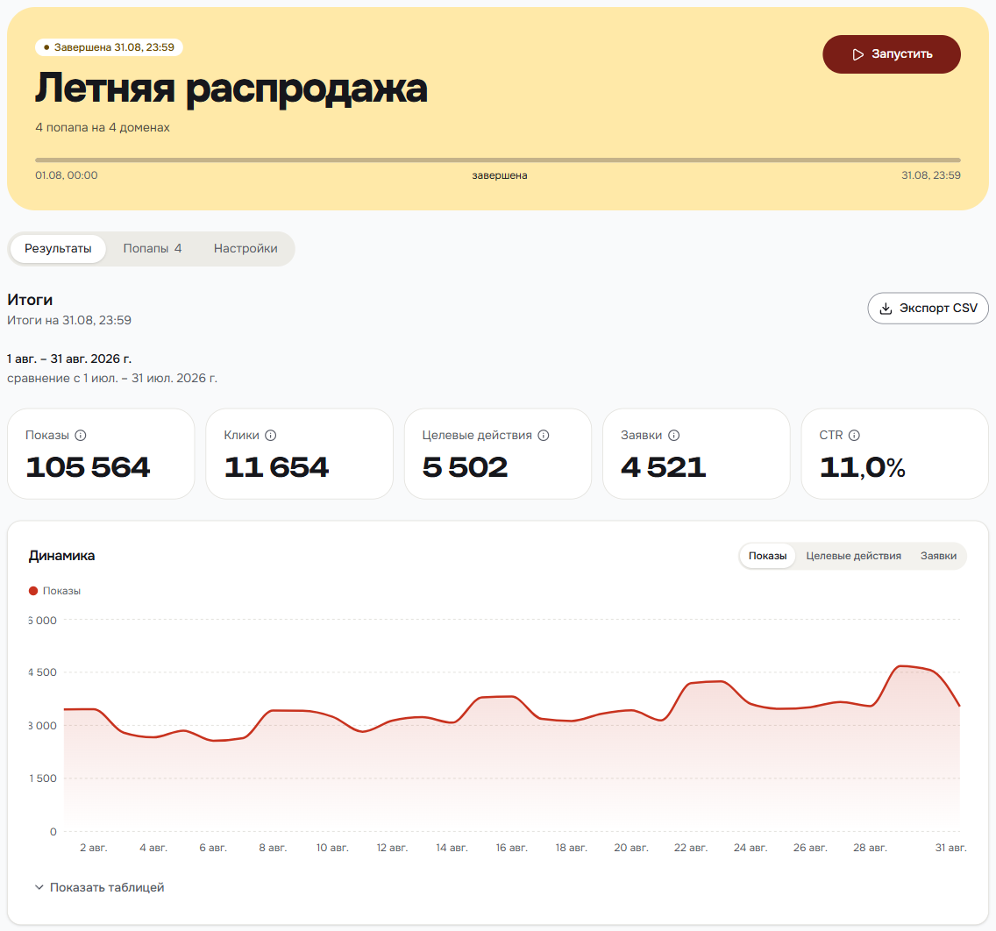996x931 pixels.
Task: Click the 105 564 Показы value
Action: (x=88, y=467)
